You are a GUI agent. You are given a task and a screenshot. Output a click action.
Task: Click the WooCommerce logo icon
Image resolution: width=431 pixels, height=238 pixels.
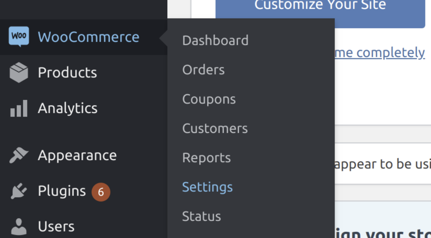tap(19, 37)
